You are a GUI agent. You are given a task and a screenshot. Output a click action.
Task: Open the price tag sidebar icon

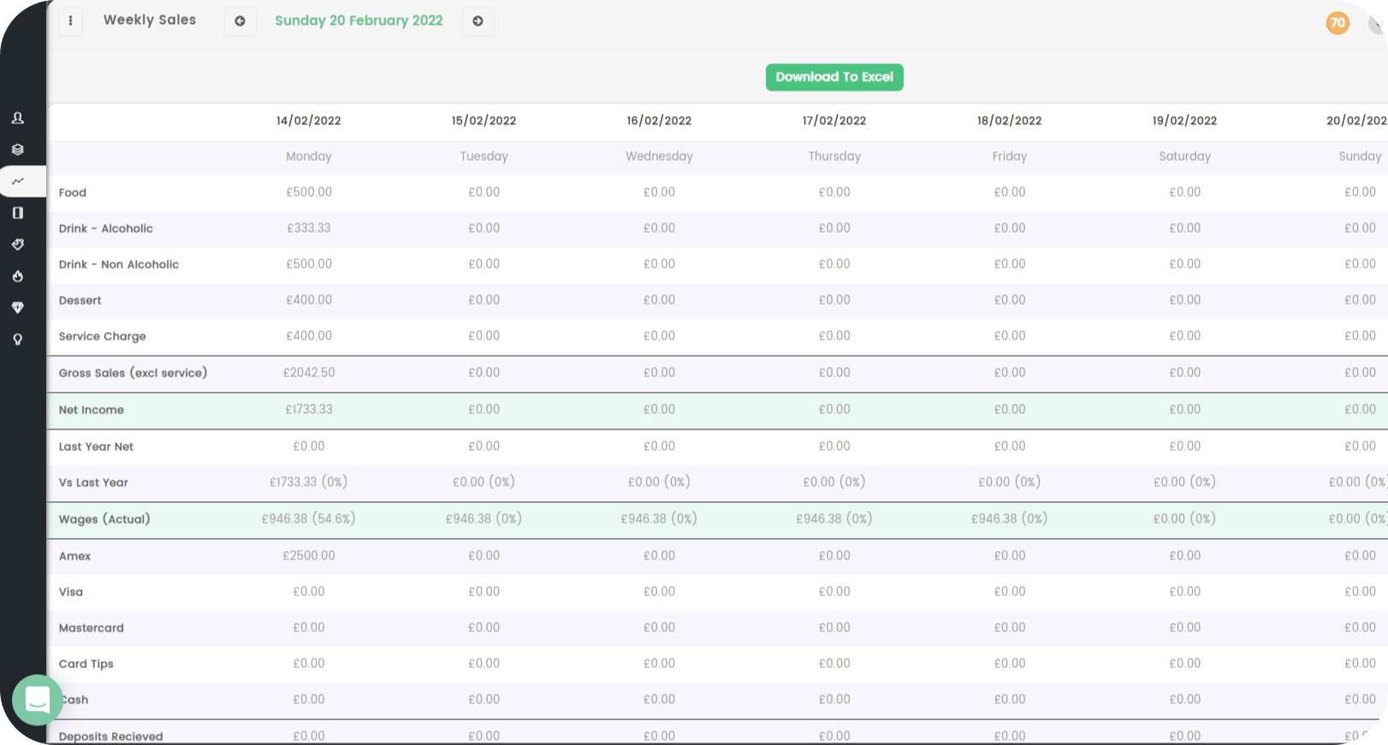(17, 245)
